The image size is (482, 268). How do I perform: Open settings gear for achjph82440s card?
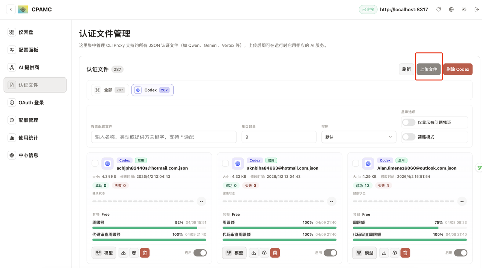pyautogui.click(x=134, y=253)
